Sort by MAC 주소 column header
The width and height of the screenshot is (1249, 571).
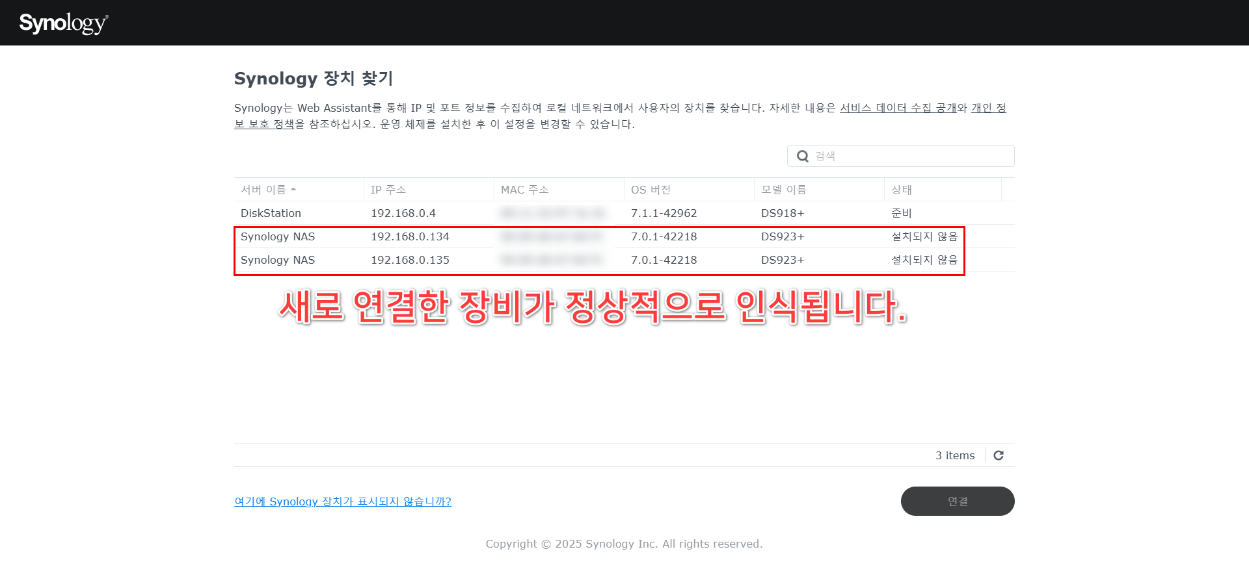click(559, 190)
